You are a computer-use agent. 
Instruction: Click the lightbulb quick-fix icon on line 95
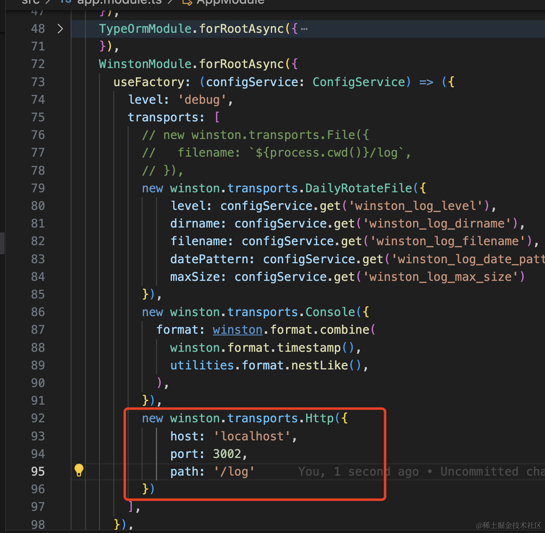click(79, 470)
